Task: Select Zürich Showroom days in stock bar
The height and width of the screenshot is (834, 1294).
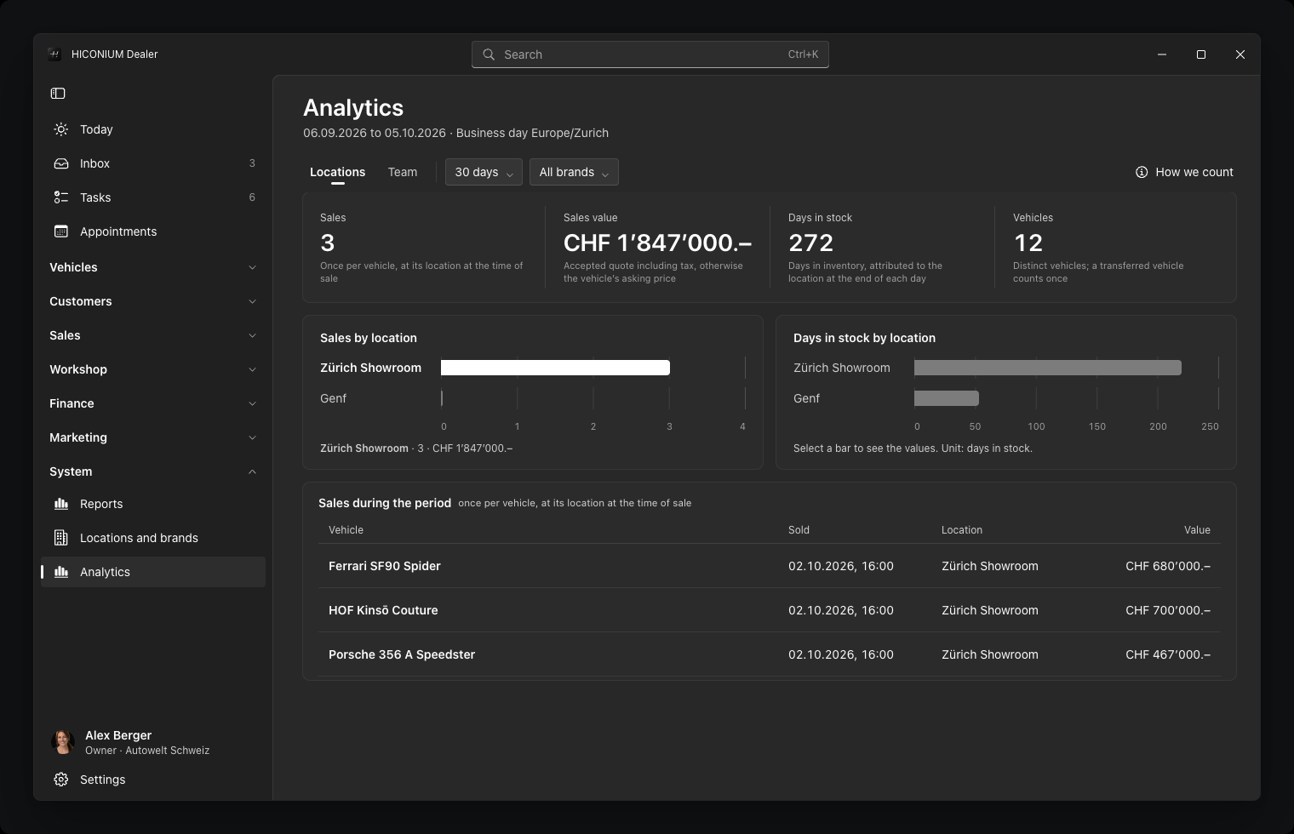Action: pyautogui.click(x=1048, y=368)
